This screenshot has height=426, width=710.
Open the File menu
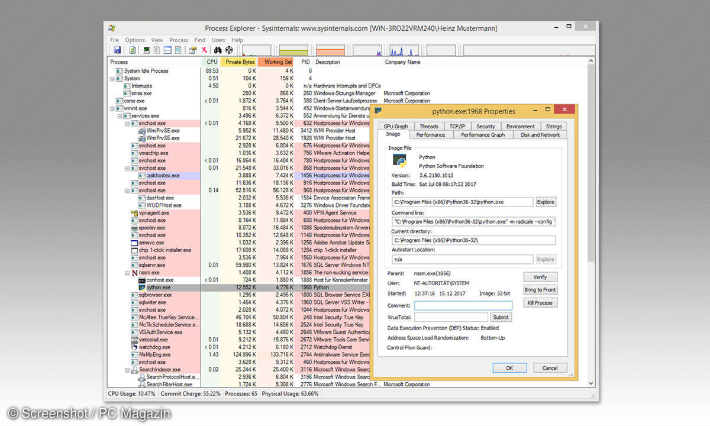(114, 40)
